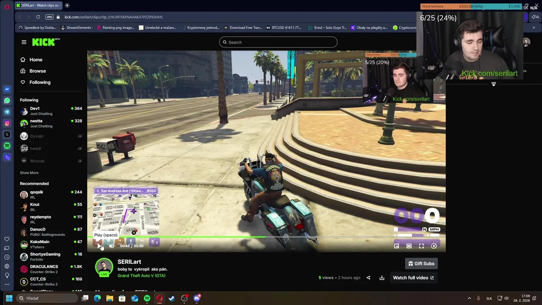The width and height of the screenshot is (542, 305).
Task: Open Kreul – Solo Goya bookmark
Action: coord(327,28)
